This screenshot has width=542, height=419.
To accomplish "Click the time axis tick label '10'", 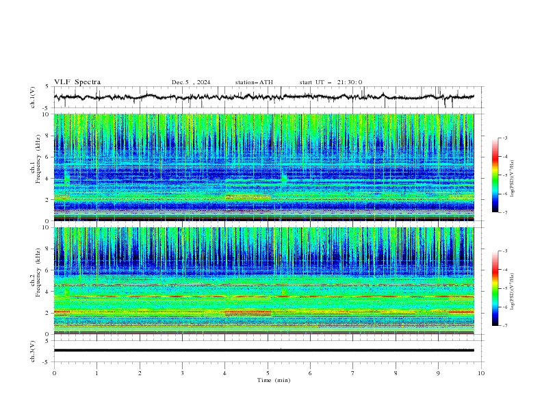I will (481, 373).
